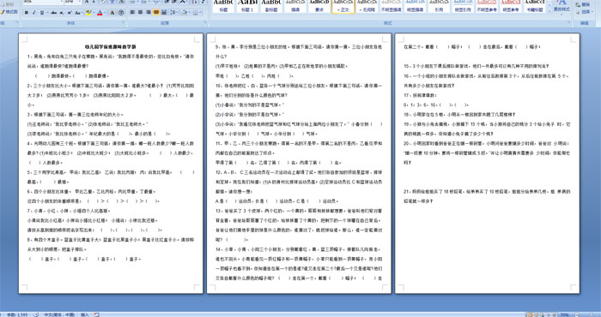Apply strikethrough to the selected text
This screenshot has width=601, height=317.
coord(53,13)
